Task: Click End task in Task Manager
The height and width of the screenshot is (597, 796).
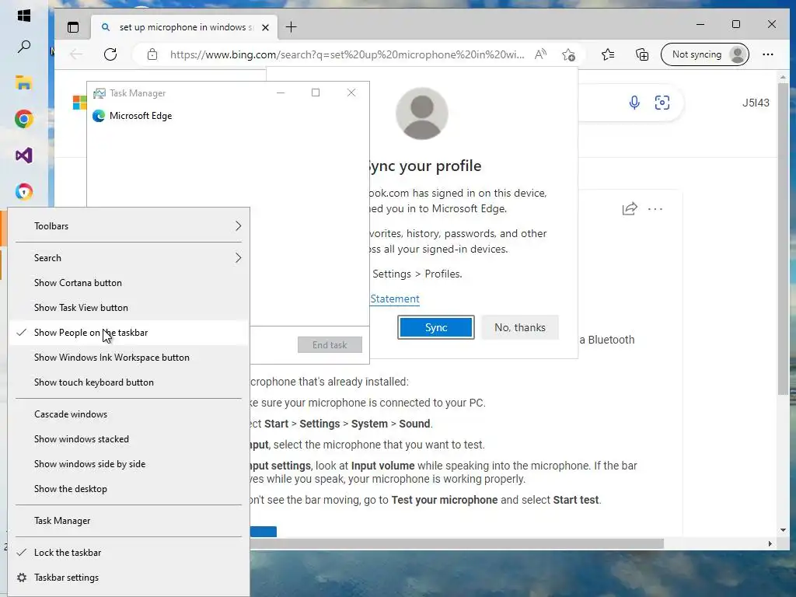Action: (x=330, y=344)
